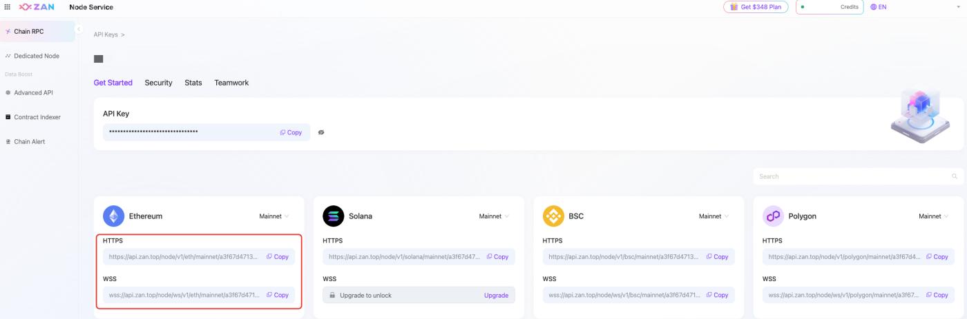Click the Ethereum chain icon
The width and height of the screenshot is (967, 319).
coord(113,216)
